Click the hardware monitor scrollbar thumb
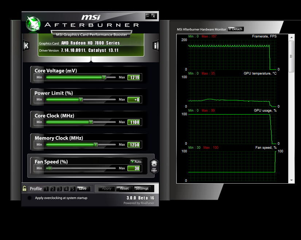The image size is (301, 240). pyautogui.click(x=292, y=56)
